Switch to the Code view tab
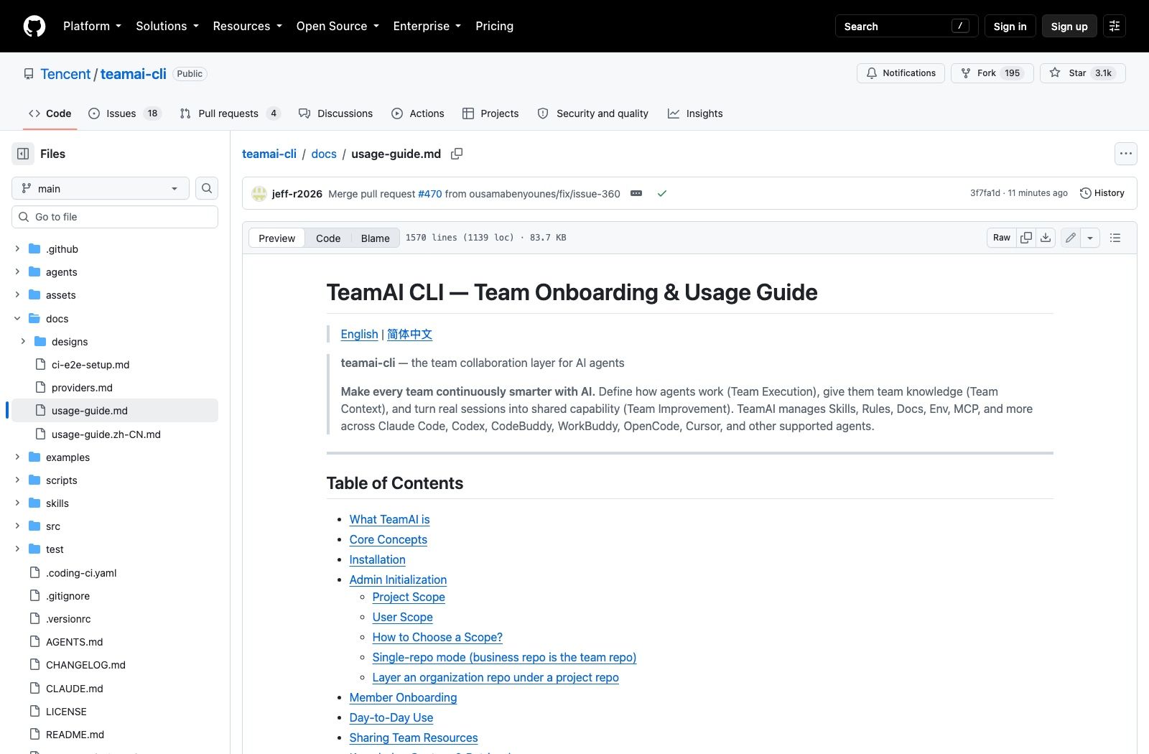 point(328,238)
